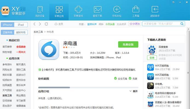Click the XY苹果助手 owl logo

5,11
